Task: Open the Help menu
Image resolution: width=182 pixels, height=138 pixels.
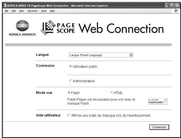Action: pos(52,11)
